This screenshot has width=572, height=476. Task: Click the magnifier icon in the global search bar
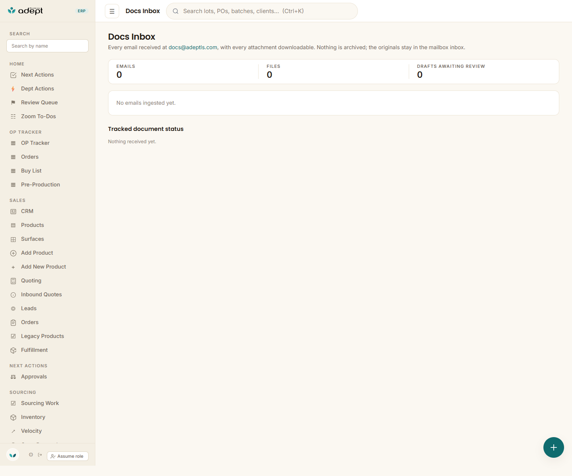pos(176,11)
